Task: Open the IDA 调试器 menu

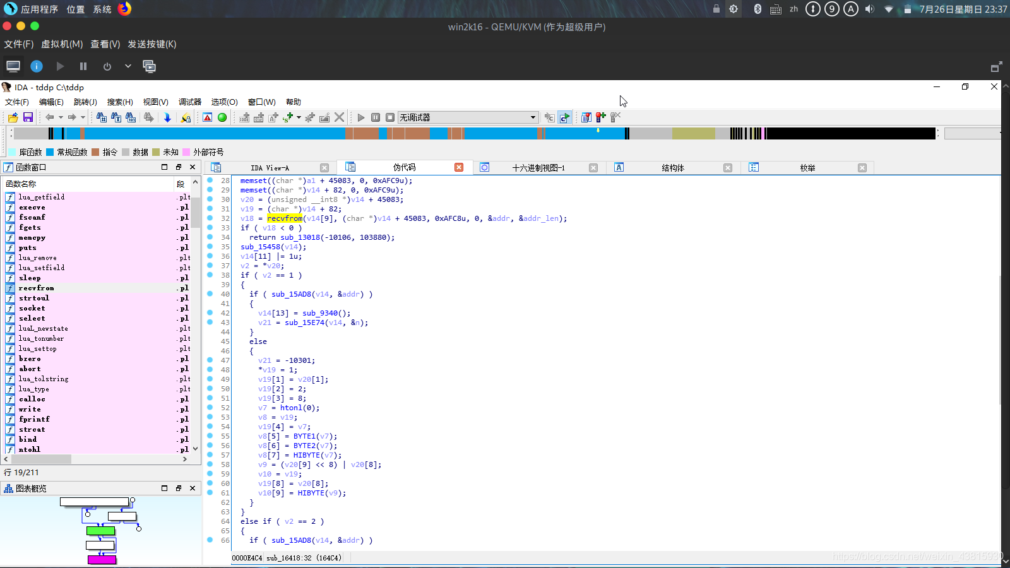Action: (x=190, y=102)
